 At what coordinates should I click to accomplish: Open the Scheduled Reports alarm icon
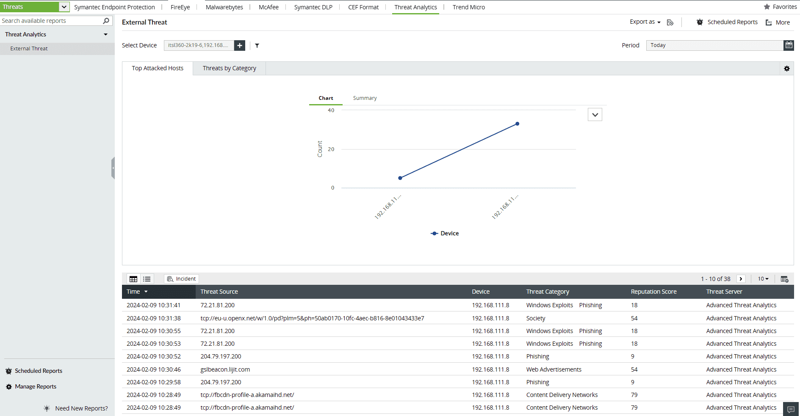[x=700, y=22]
